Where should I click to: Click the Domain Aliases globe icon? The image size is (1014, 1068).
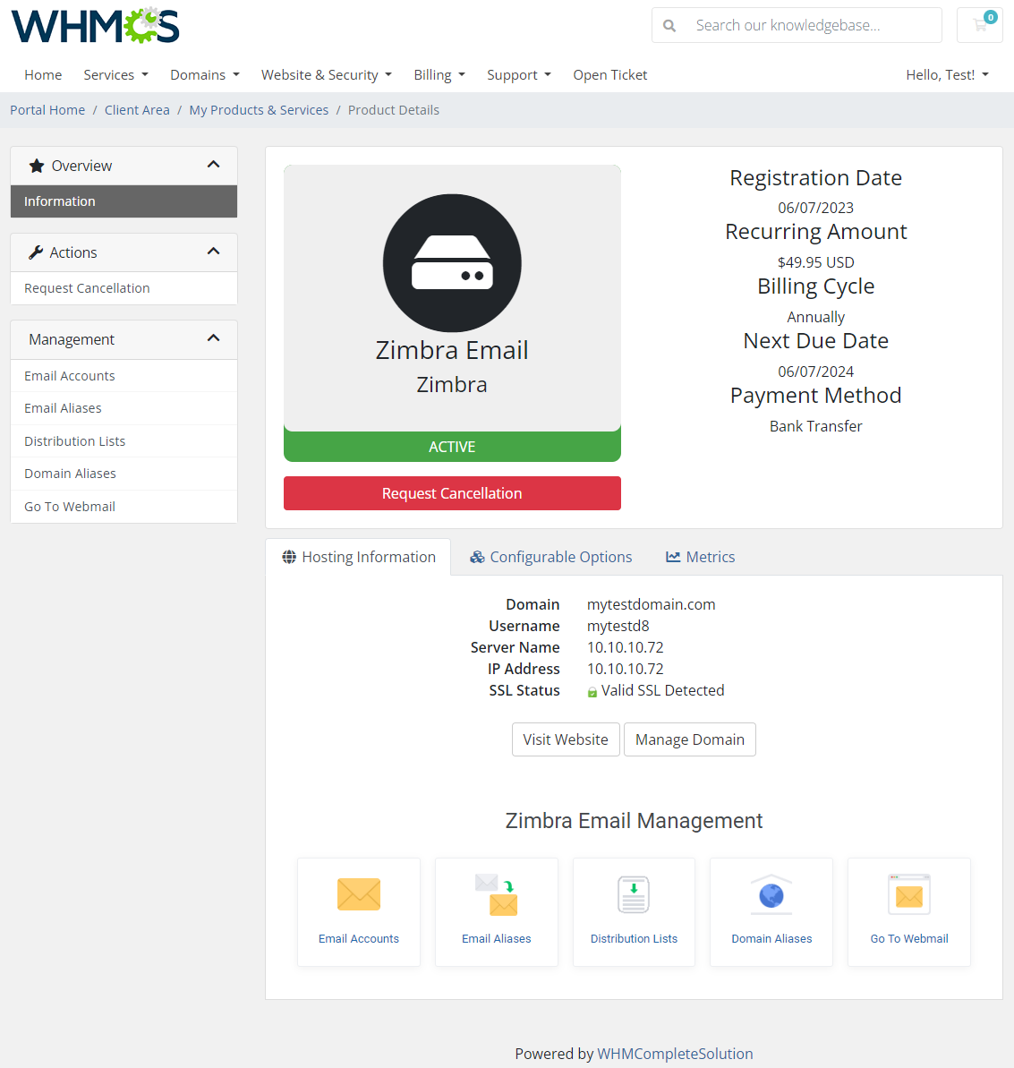(771, 894)
